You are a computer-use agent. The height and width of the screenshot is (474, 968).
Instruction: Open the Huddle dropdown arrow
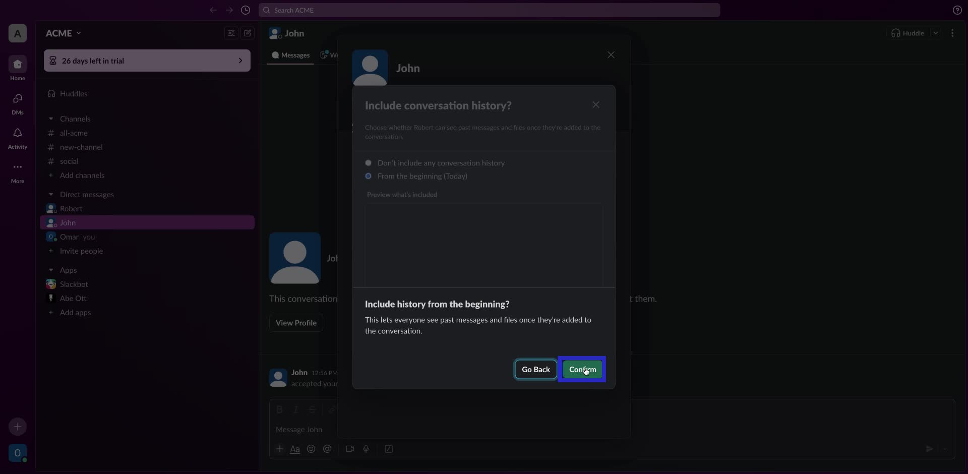[x=937, y=33]
